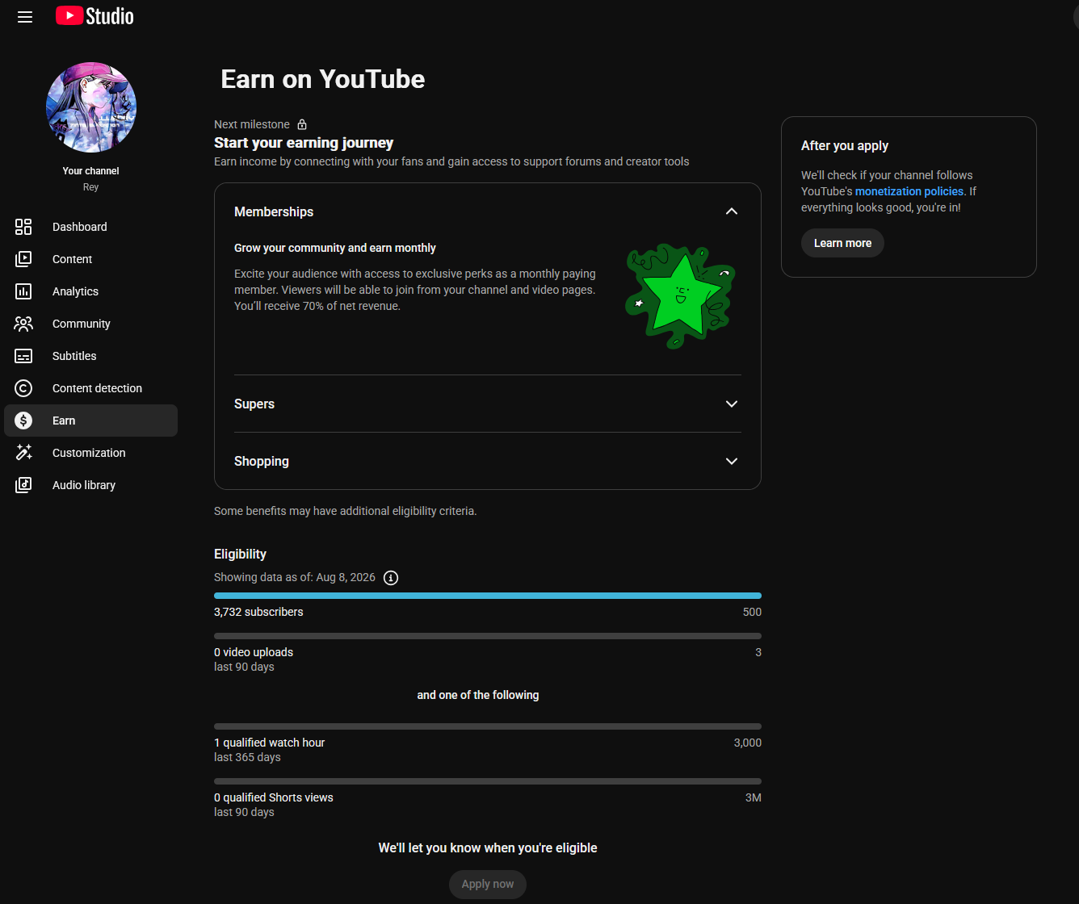The image size is (1079, 904).
Task: Click the 'Earn on YouTube' page title
Action: (323, 79)
